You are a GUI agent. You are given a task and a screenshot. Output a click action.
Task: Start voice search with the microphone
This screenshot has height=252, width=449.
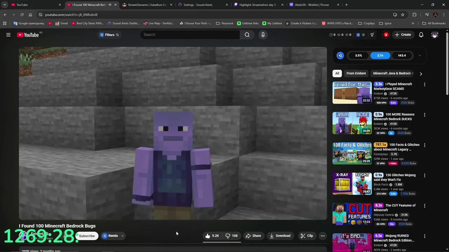point(263,35)
